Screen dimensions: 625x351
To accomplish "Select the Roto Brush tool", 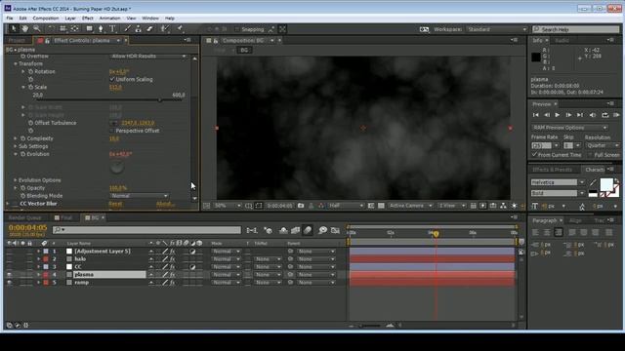I will (165, 28).
